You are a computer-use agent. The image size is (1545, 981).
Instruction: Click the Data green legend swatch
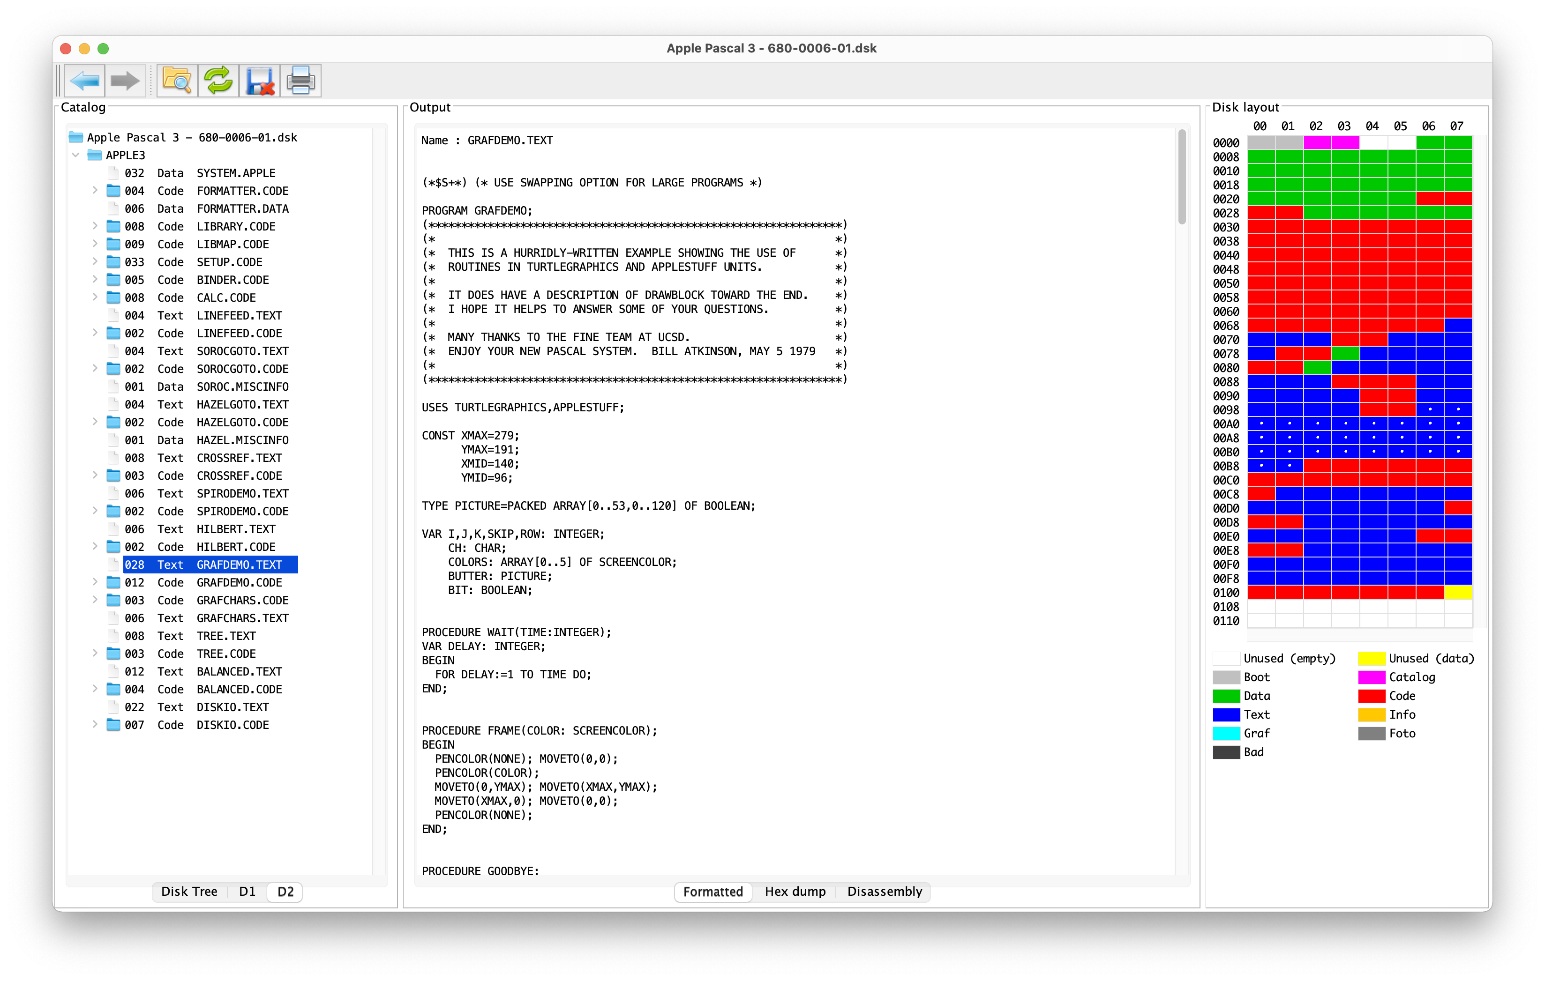coord(1226,696)
